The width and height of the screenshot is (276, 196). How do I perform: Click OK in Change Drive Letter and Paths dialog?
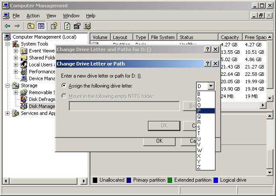pos(159,141)
